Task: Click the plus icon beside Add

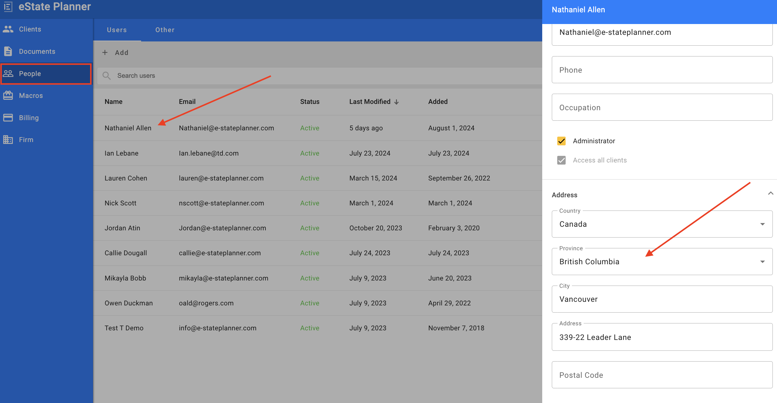Action: pos(105,53)
